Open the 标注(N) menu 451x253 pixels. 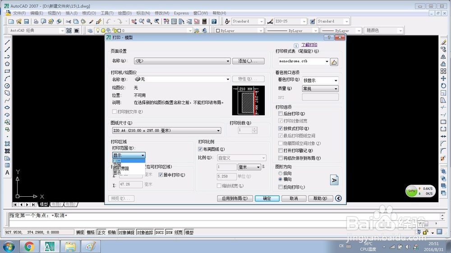tap(143, 13)
